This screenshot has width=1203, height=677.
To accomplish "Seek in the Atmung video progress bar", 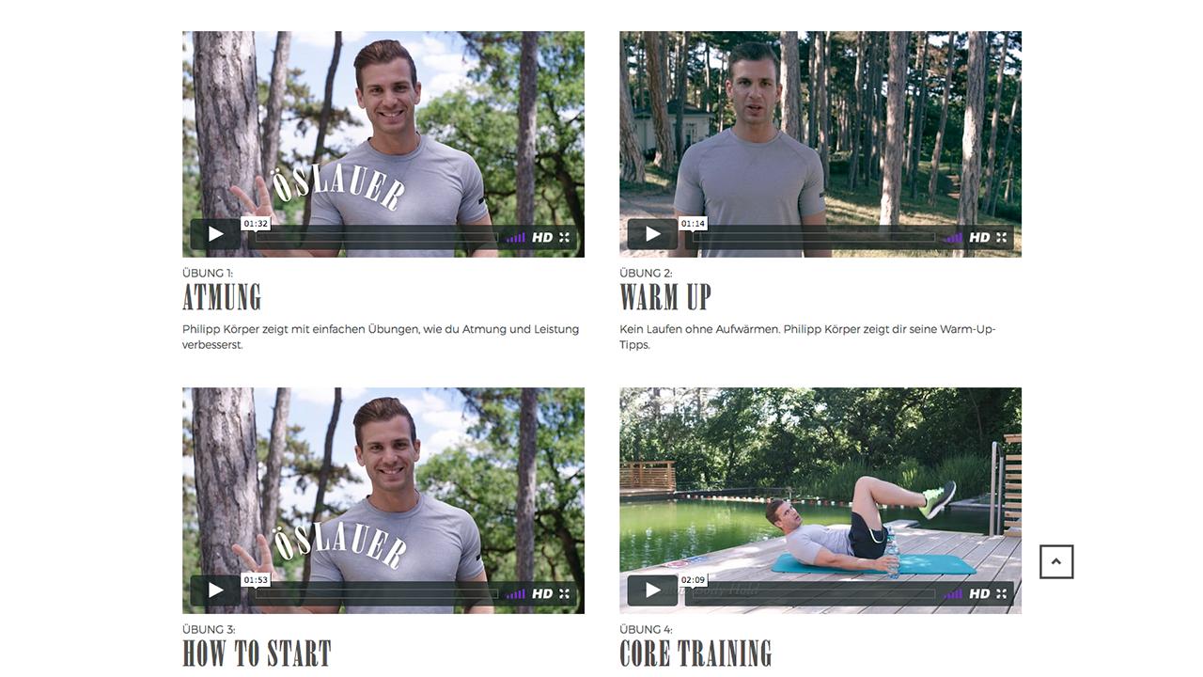I will point(377,238).
